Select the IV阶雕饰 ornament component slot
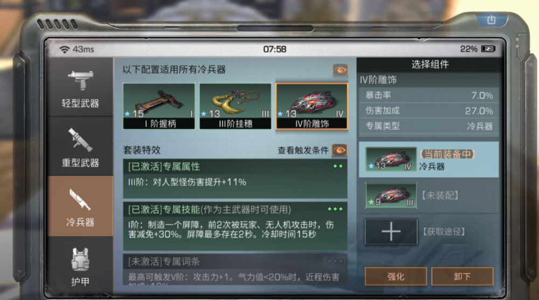Viewport: 539px width, 300px height. (x=312, y=106)
